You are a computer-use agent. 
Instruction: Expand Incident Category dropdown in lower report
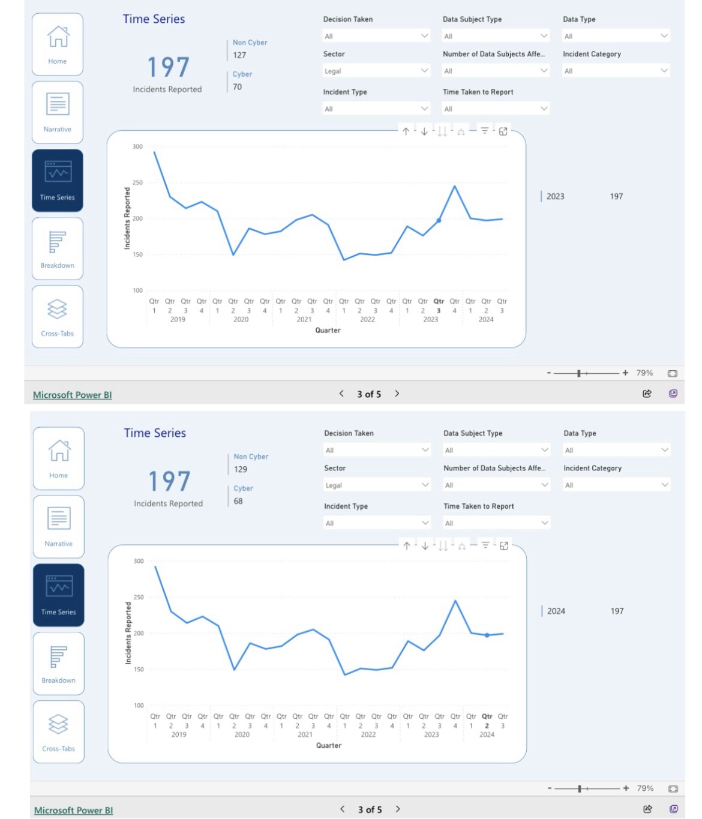pyautogui.click(x=616, y=485)
